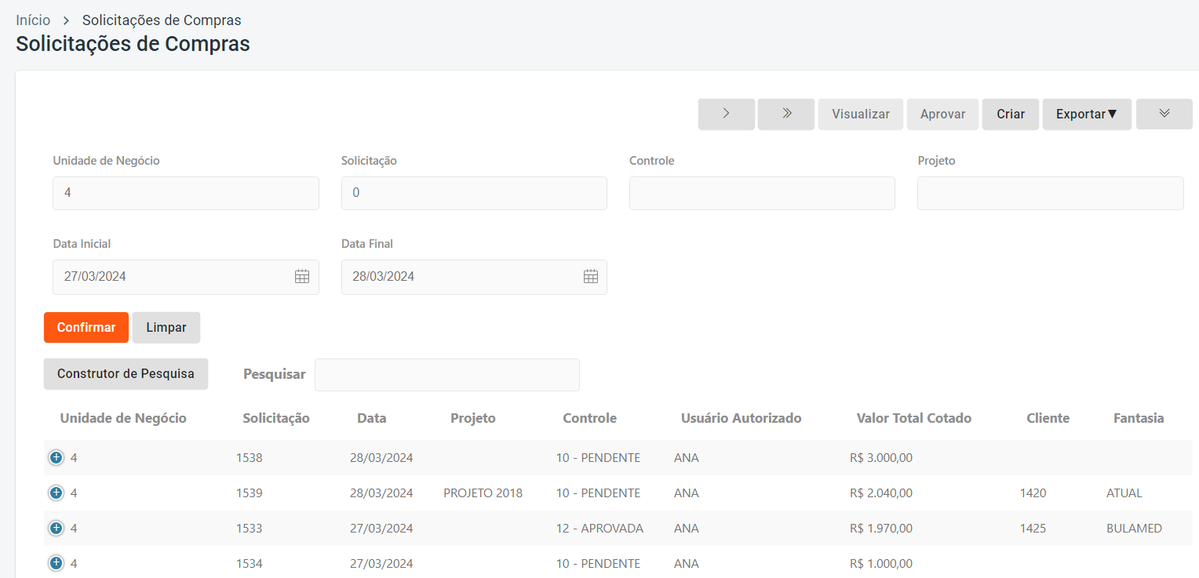Click the Data Final date field
The width and height of the screenshot is (1199, 578).
click(474, 277)
